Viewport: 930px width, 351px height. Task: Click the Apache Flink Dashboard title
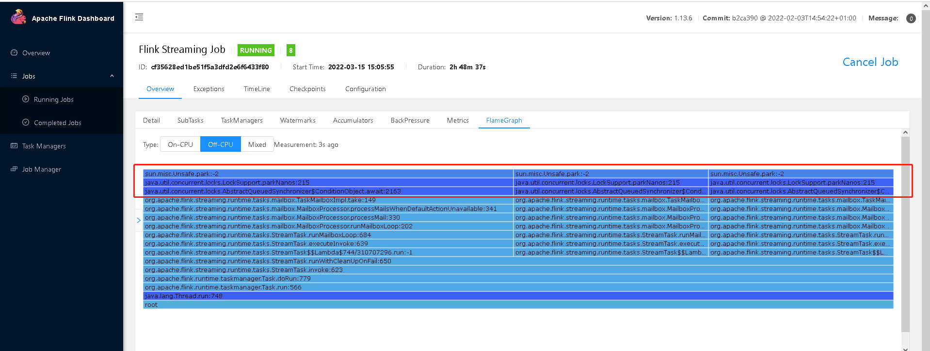point(73,18)
